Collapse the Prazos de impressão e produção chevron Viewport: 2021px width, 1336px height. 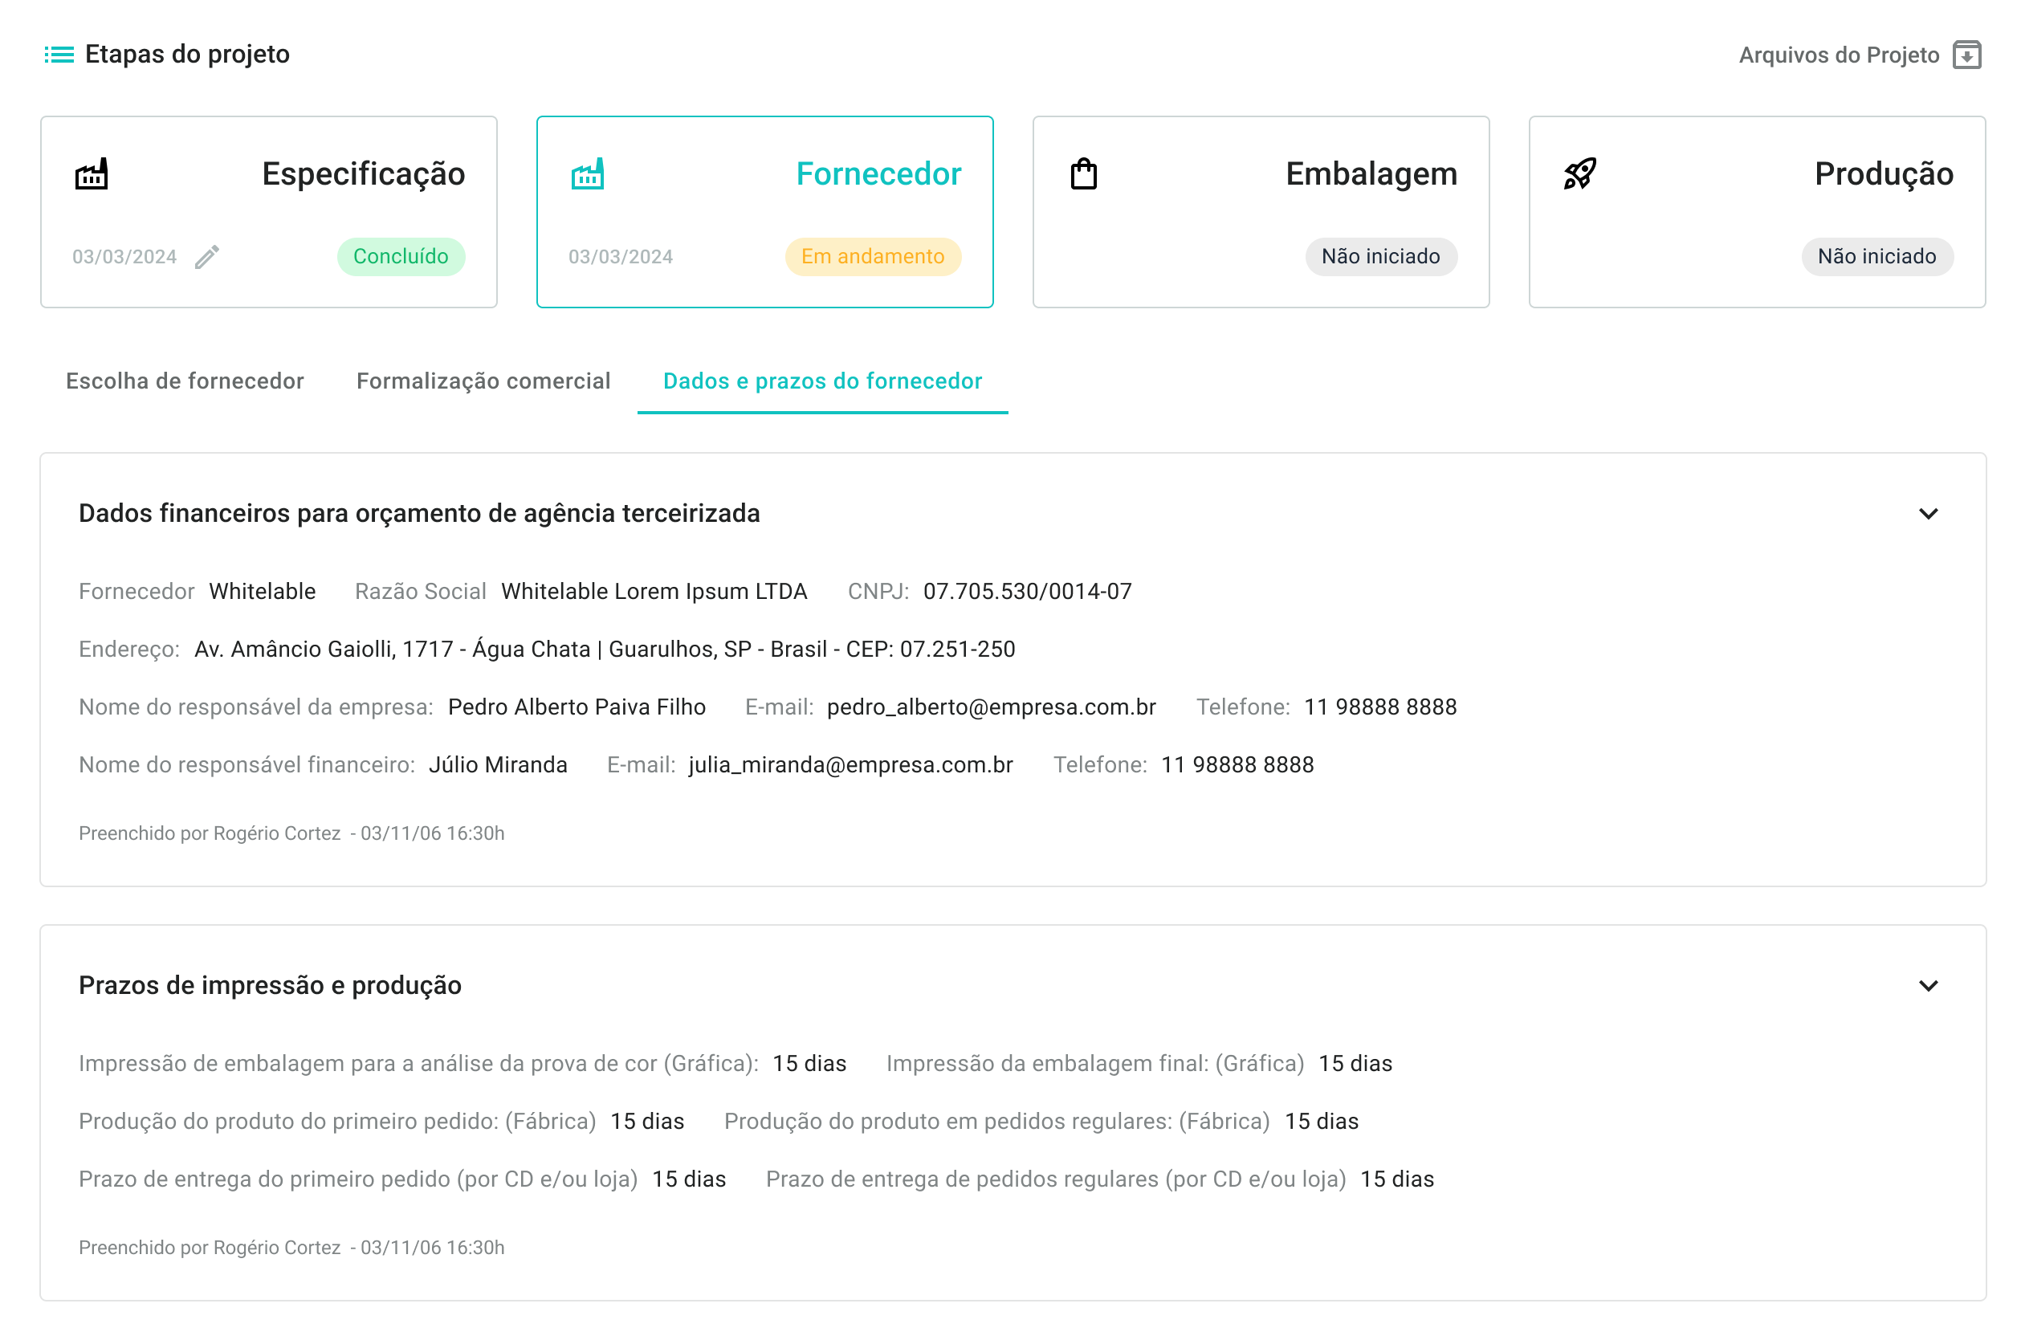click(1928, 986)
